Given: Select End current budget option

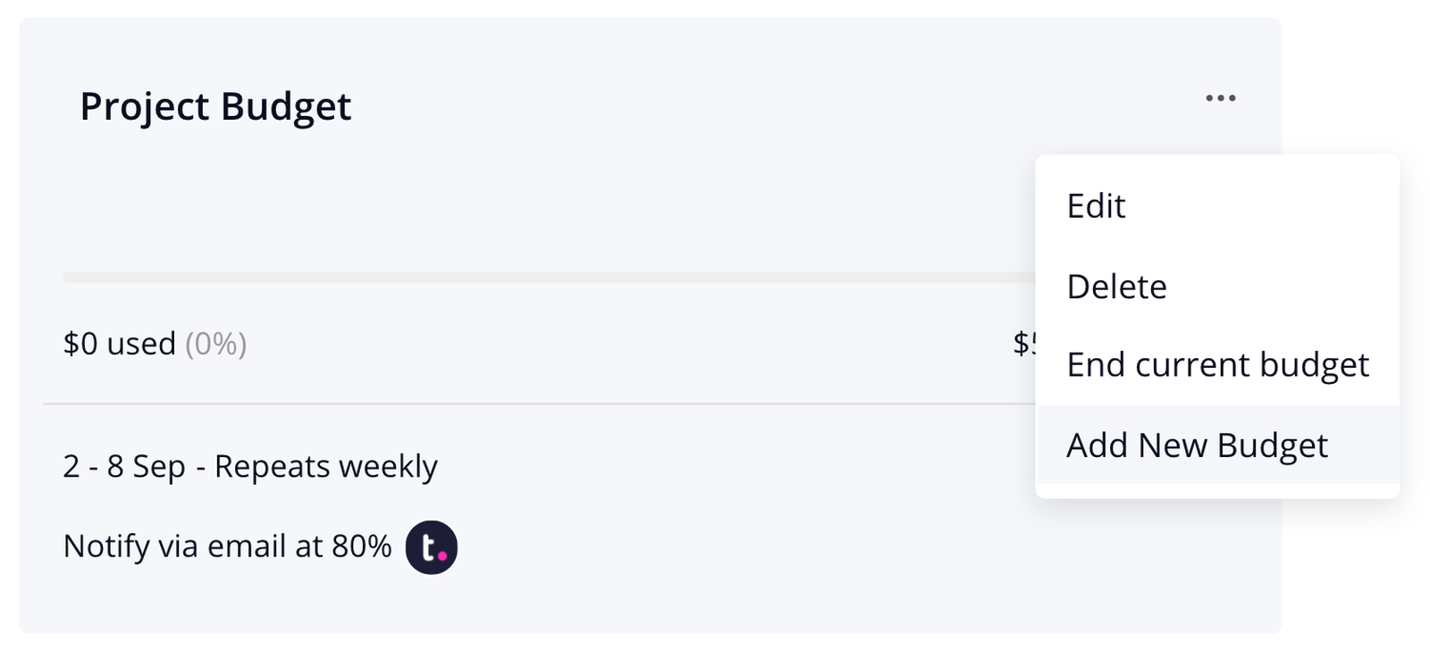Looking at the screenshot, I should 1216,364.
